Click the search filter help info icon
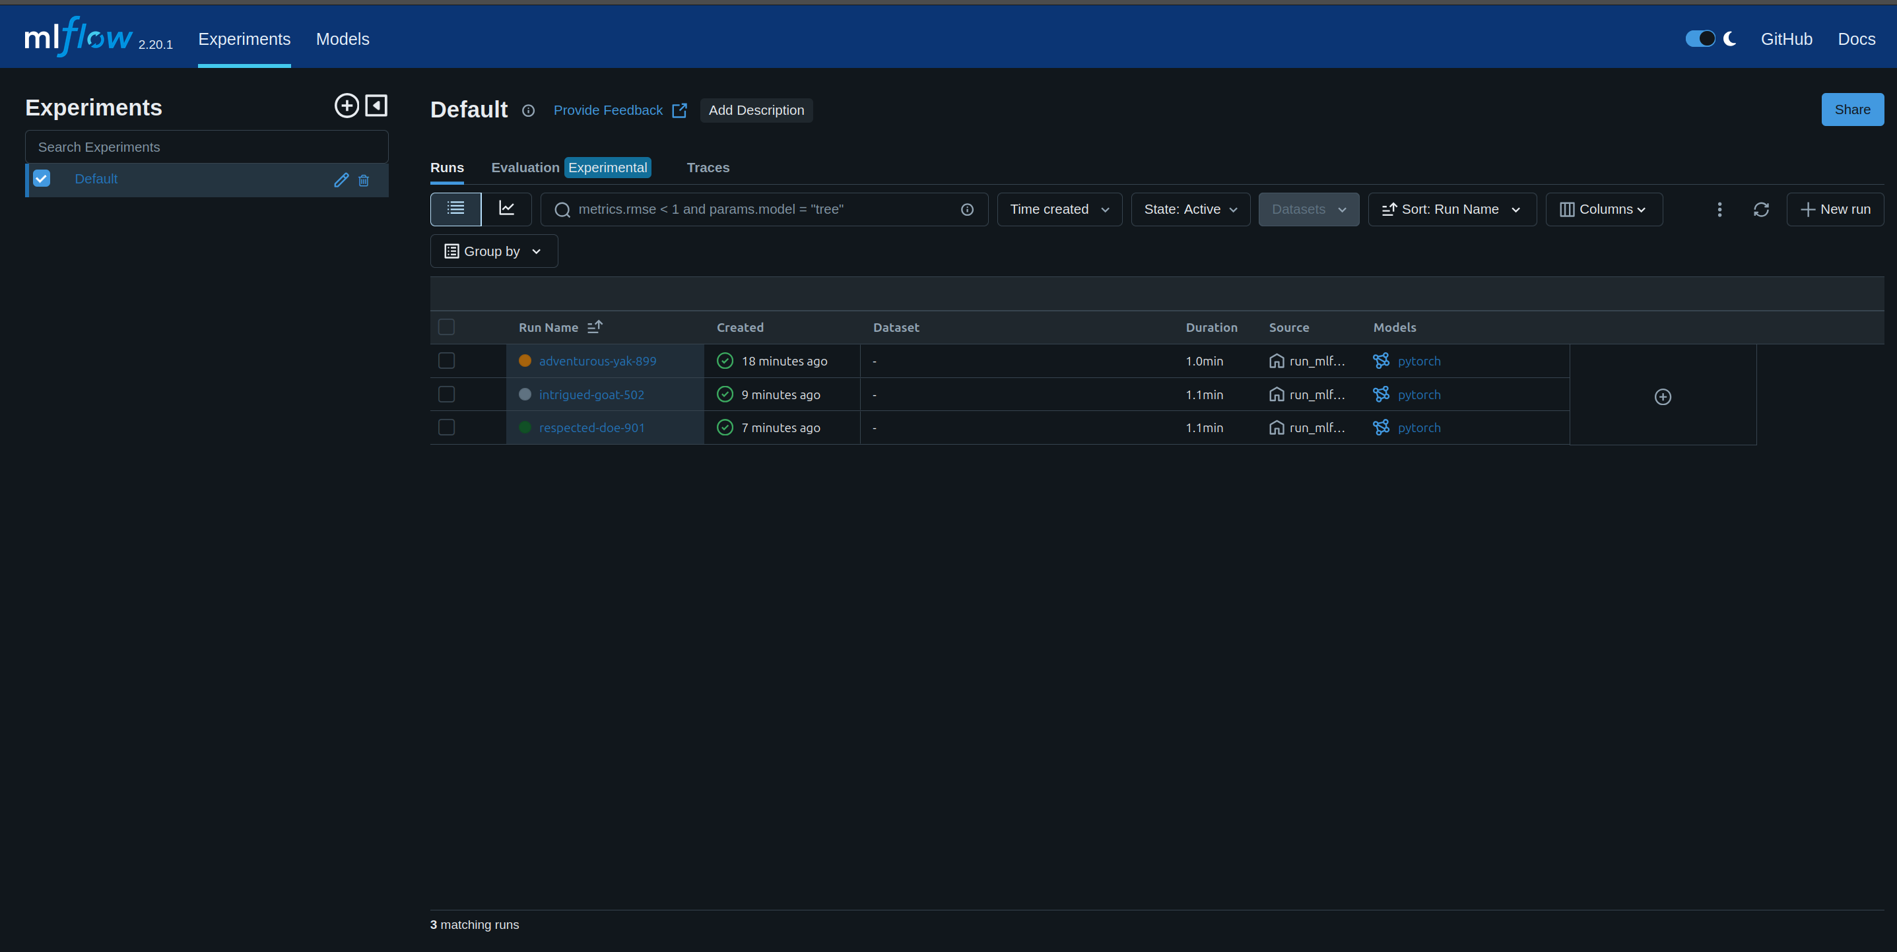The height and width of the screenshot is (952, 1897). pos(967,210)
